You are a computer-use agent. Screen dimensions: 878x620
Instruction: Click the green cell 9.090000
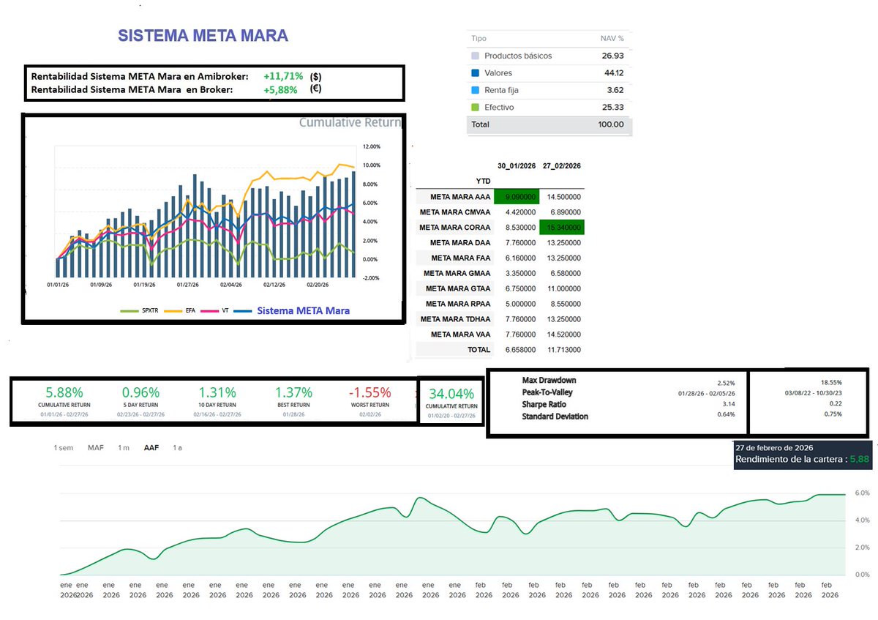(x=517, y=197)
